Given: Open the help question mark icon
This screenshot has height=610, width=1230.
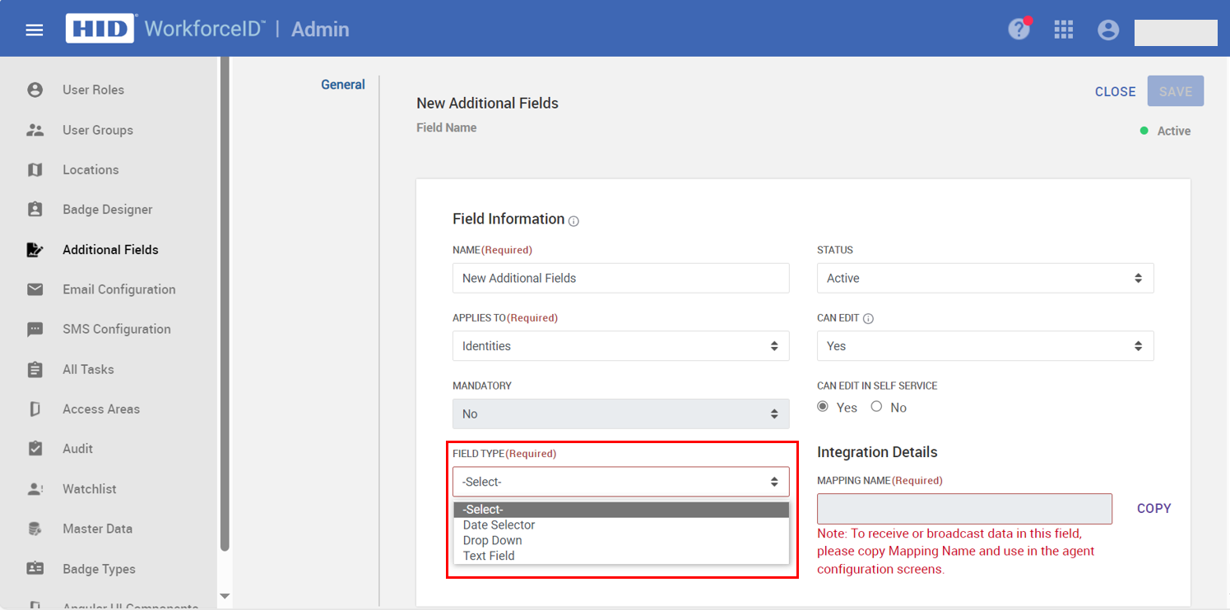Looking at the screenshot, I should pos(1019,30).
